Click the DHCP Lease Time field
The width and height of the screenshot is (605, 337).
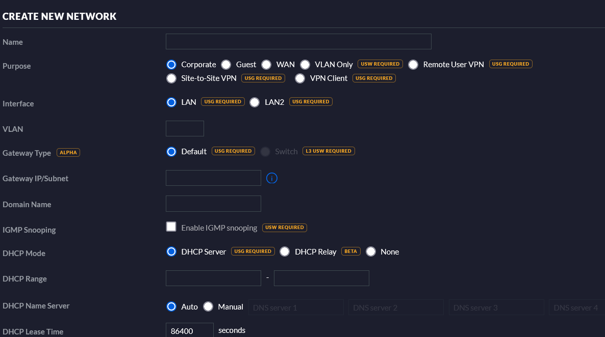189,330
